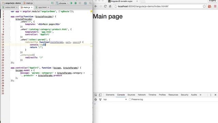Image resolution: width=218 pixels, height=123 pixels.
Task: Click the $routeProvider text on line 4
Action: point(24,19)
